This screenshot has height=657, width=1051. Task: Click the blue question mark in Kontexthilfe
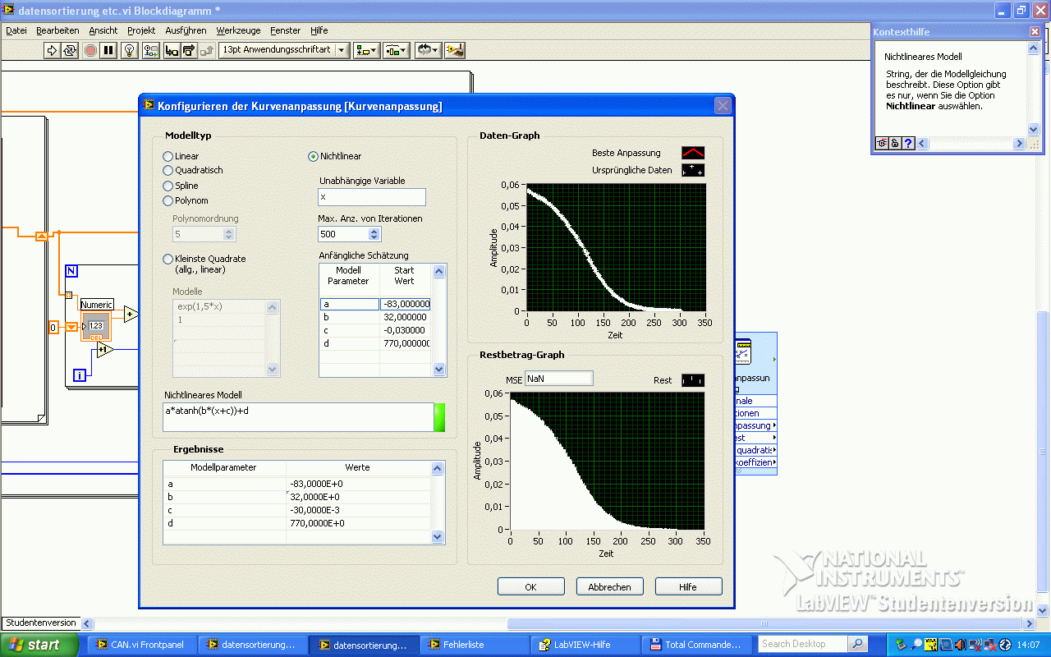coord(908,143)
